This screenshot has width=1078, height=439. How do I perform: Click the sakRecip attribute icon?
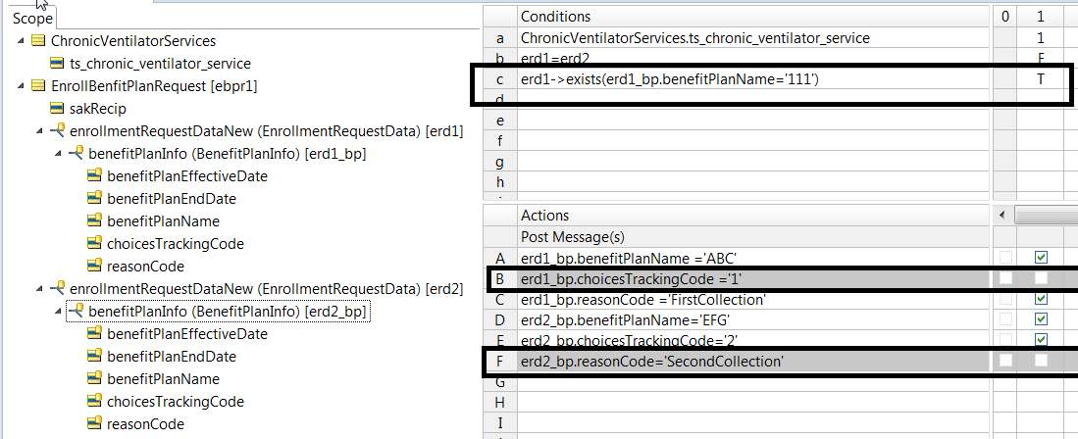coord(57,109)
